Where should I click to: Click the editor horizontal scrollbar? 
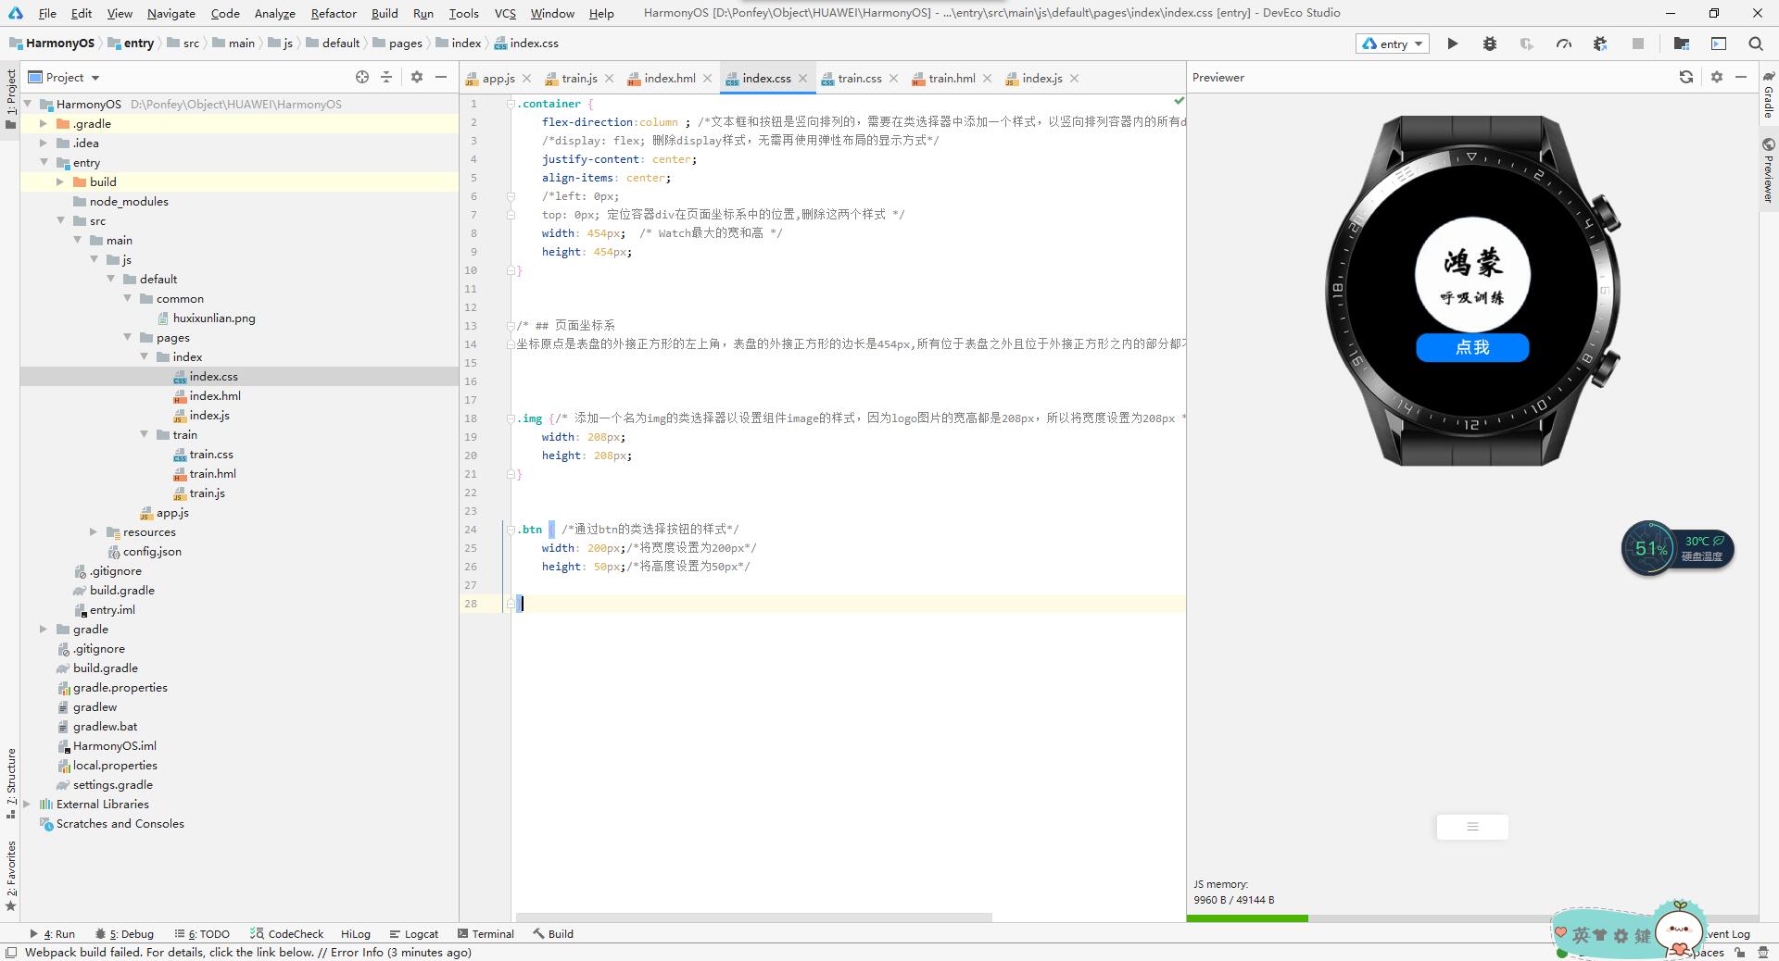click(x=754, y=917)
